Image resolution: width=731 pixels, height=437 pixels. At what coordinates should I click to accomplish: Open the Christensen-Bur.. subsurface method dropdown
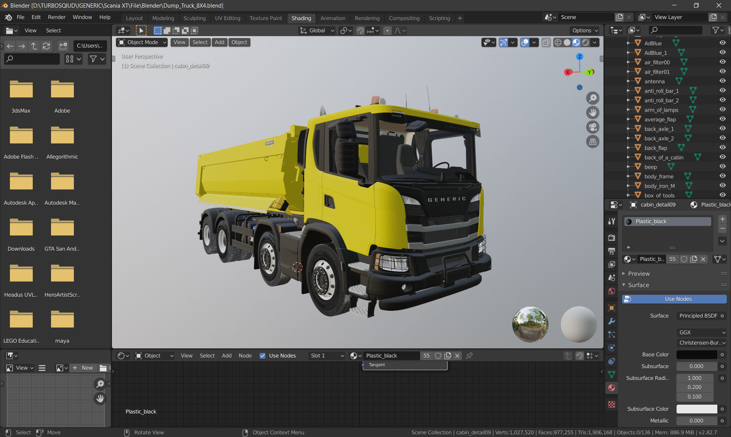tap(702, 343)
